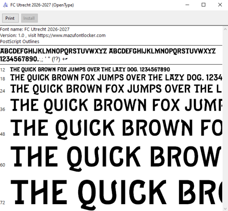Click the greyed Install button
Image resolution: width=228 pixels, height=211 pixels.
coord(30,18)
